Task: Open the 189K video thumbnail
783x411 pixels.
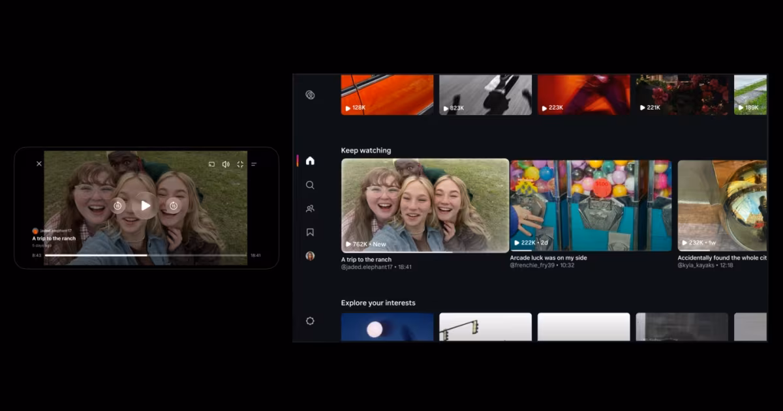Action: tap(750, 95)
